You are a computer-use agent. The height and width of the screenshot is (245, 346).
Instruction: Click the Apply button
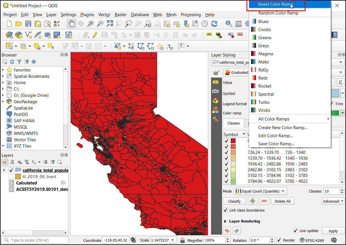coord(333,231)
